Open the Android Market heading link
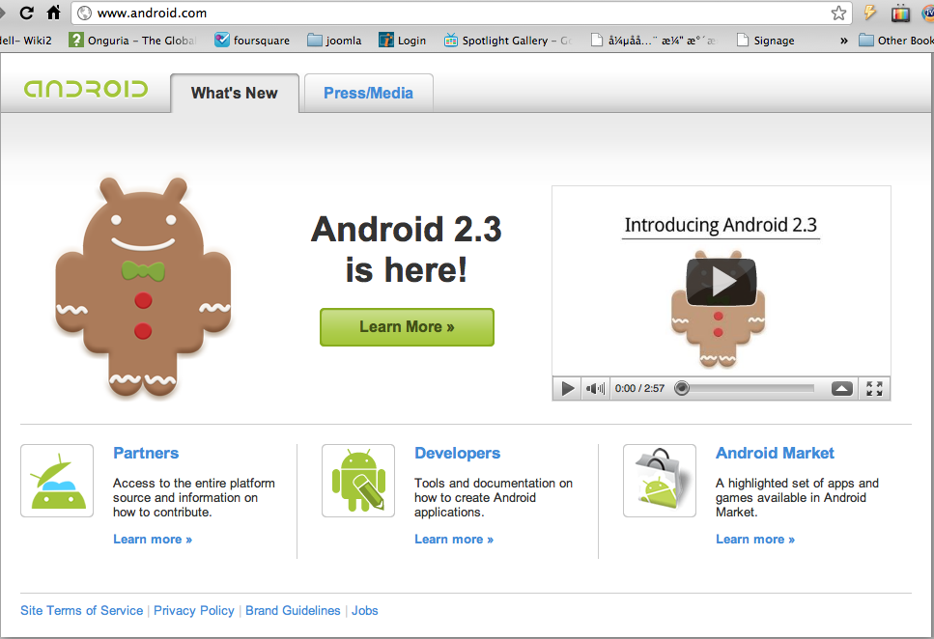The image size is (934, 639). (775, 454)
